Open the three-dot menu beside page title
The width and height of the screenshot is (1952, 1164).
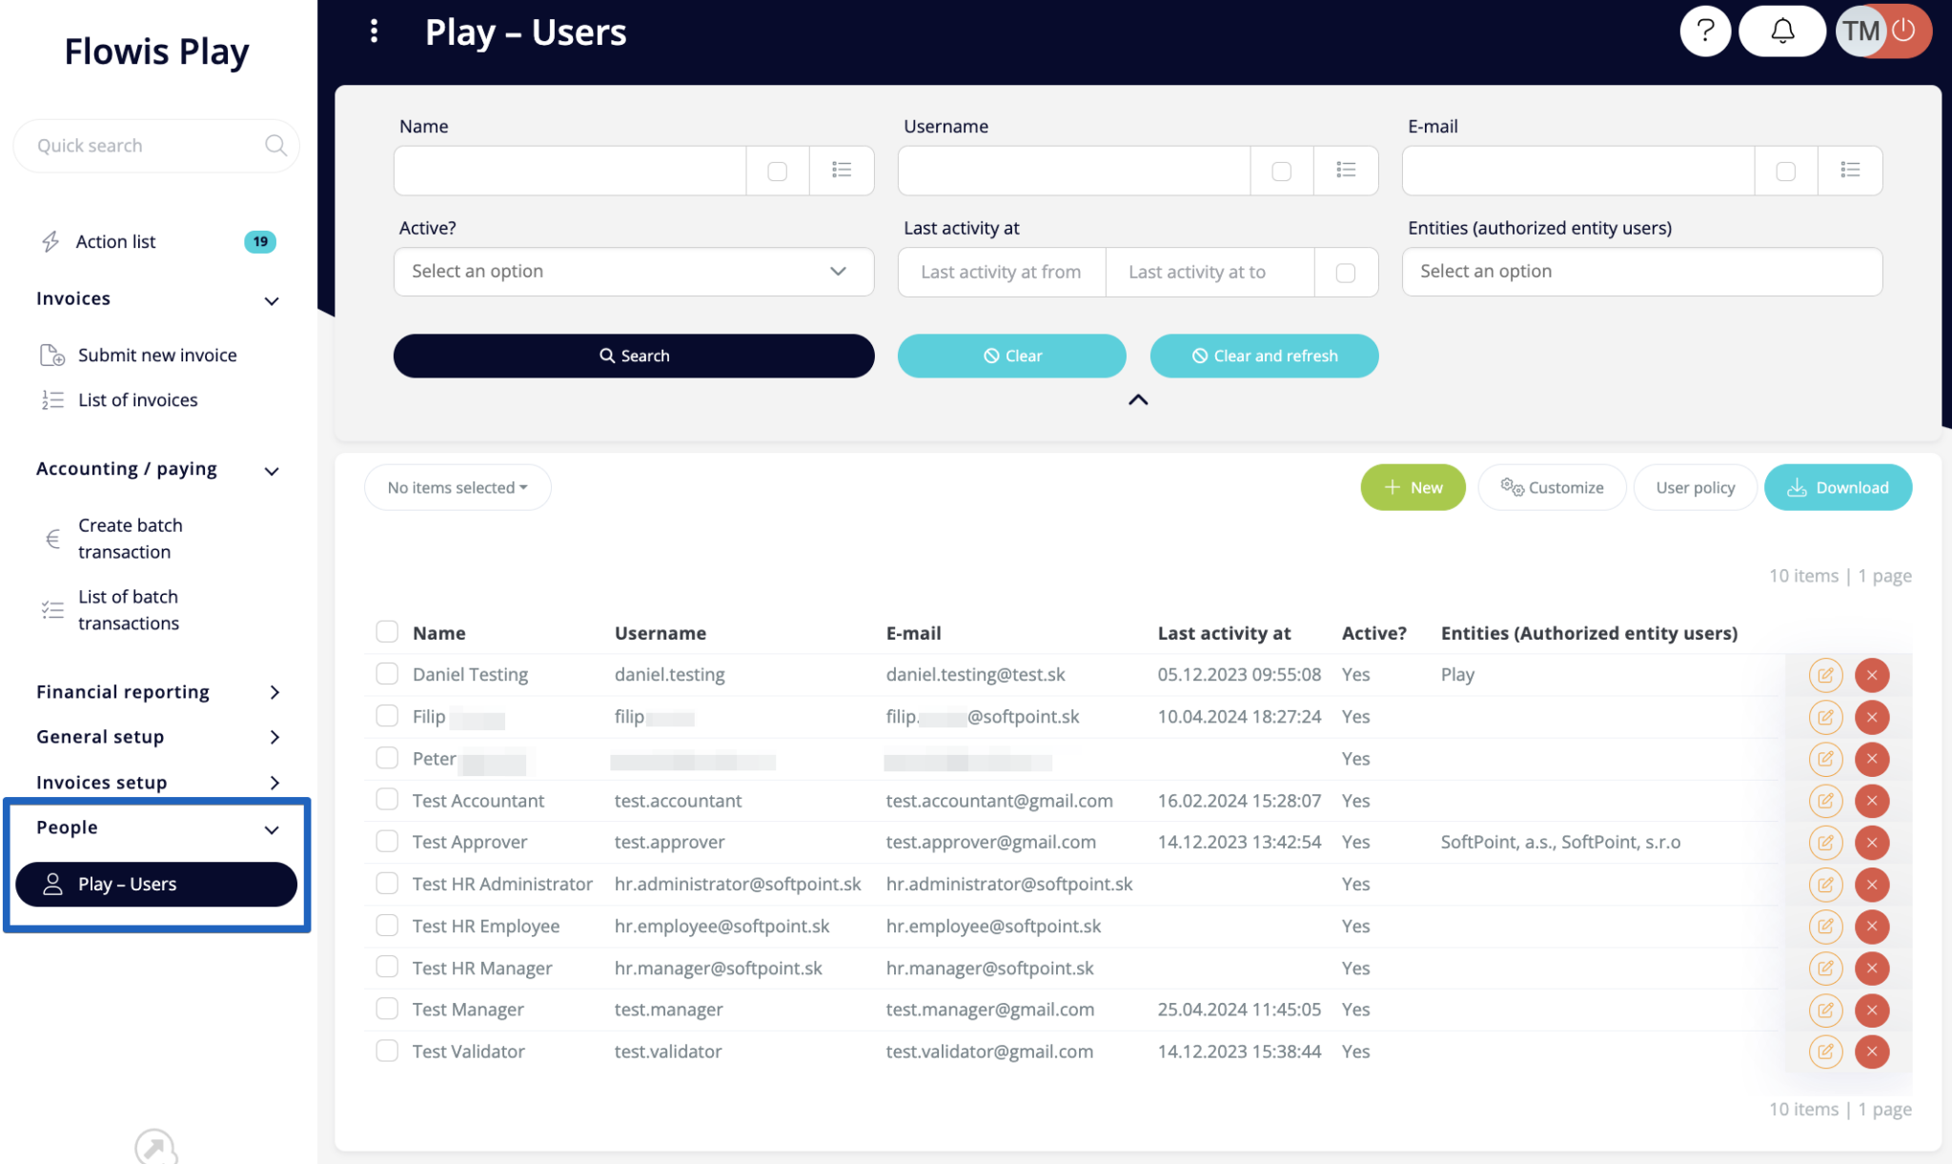(374, 31)
